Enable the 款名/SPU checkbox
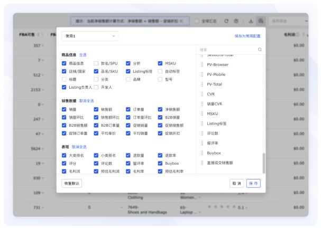Screen dimensions: 321x228 96,63
